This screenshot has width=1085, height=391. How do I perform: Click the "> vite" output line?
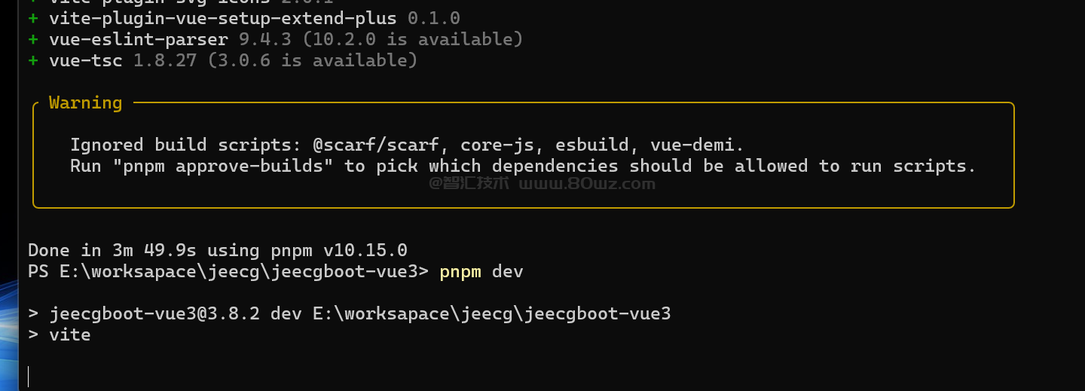(60, 334)
